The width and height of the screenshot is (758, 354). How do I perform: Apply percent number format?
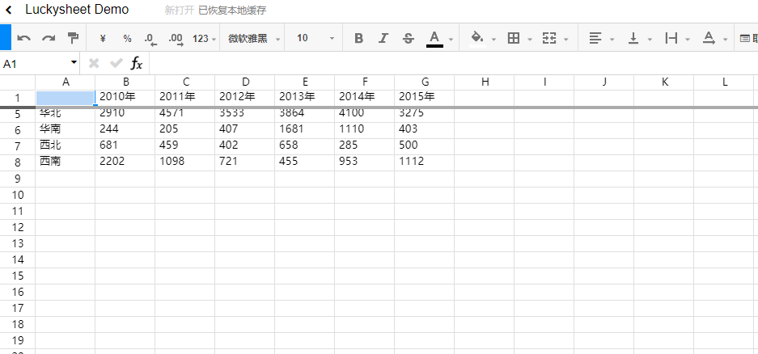127,39
